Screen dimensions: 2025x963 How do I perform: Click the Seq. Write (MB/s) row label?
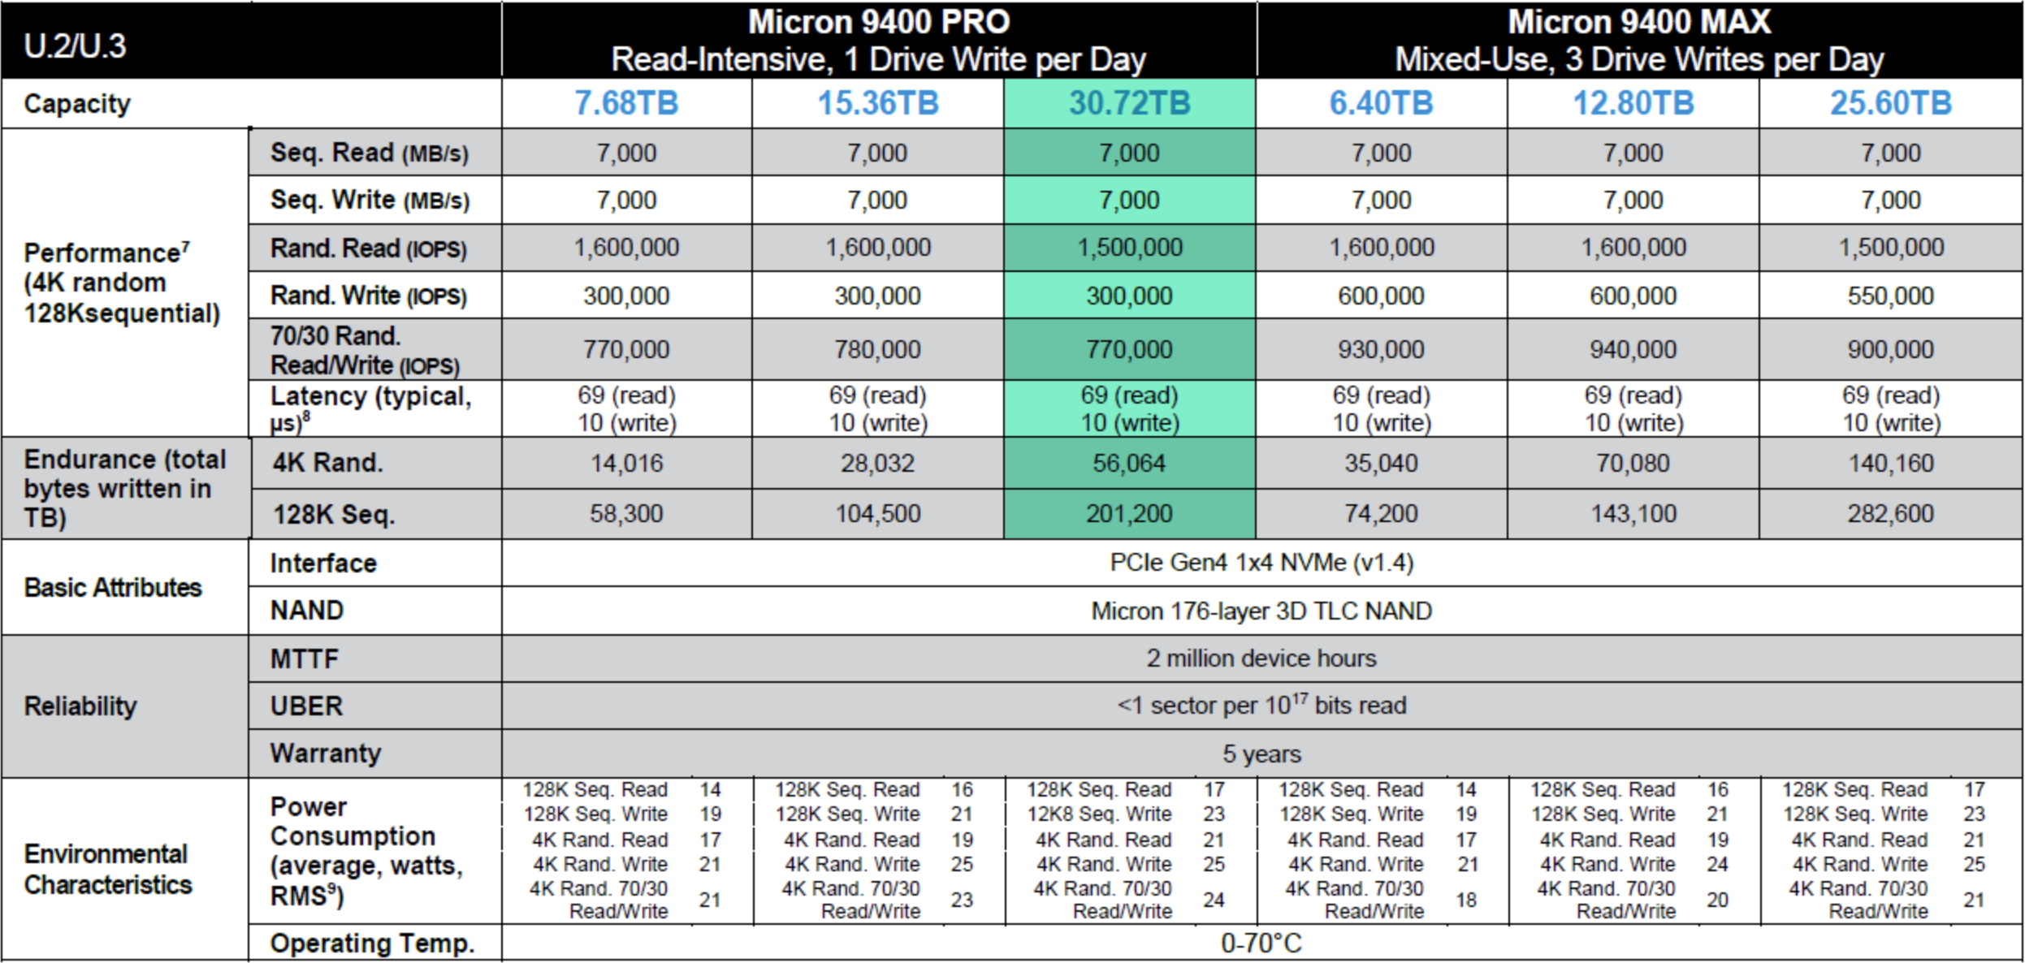point(370,200)
